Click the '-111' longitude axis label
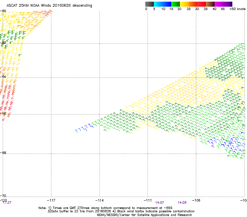This screenshot has width=247, height=217. pyautogui.click(x=148, y=200)
